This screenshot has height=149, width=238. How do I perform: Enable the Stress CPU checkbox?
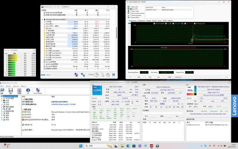[x=130, y=7]
